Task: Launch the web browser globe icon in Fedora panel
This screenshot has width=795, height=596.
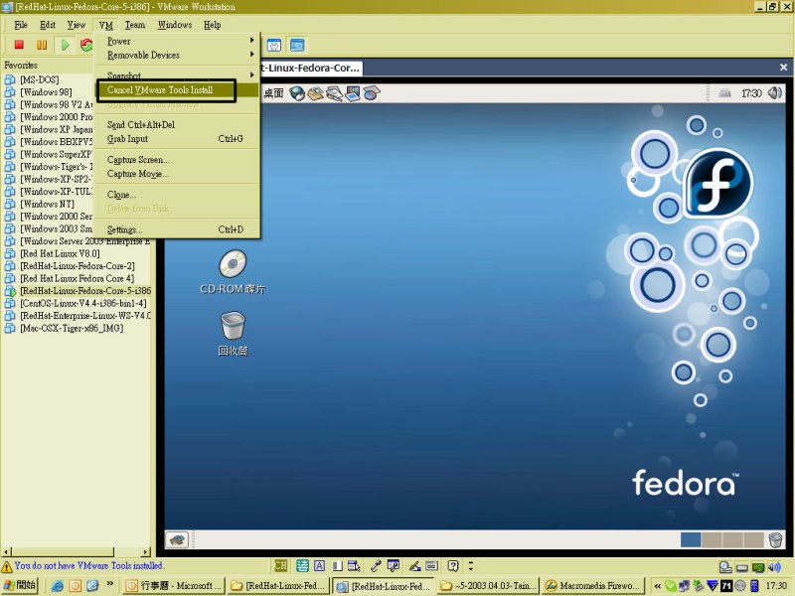Action: click(297, 93)
